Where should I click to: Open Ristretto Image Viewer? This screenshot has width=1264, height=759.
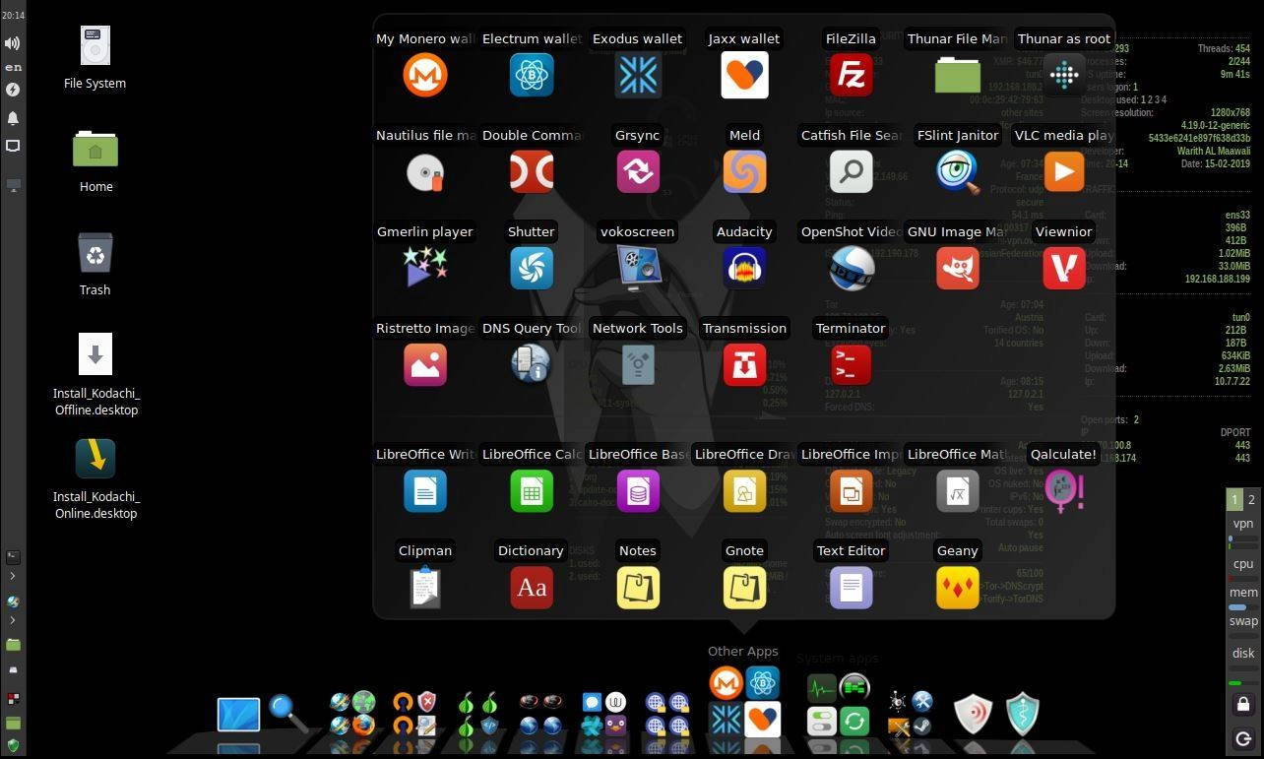(425, 364)
